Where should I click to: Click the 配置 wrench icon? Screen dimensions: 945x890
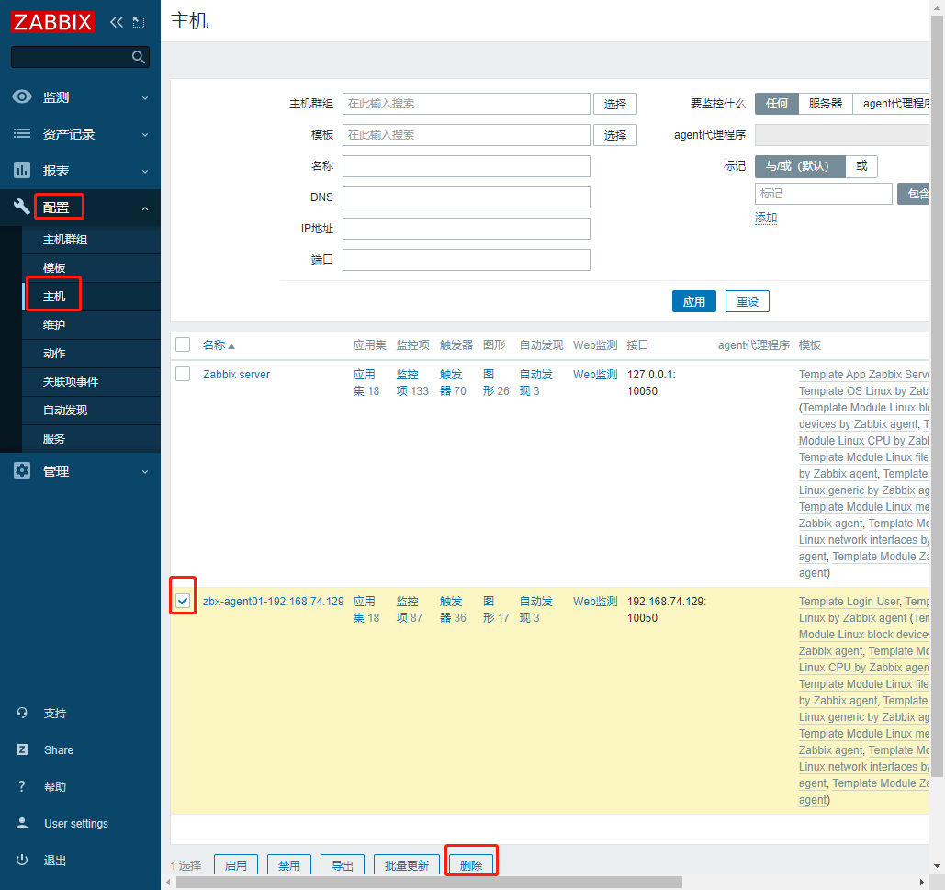point(22,208)
